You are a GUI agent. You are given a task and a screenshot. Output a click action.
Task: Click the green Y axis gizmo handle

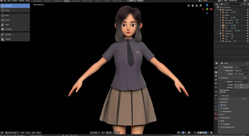click(207, 9)
